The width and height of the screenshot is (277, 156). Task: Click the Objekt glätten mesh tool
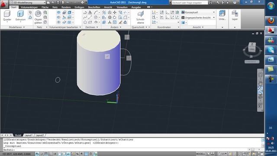click(38, 17)
